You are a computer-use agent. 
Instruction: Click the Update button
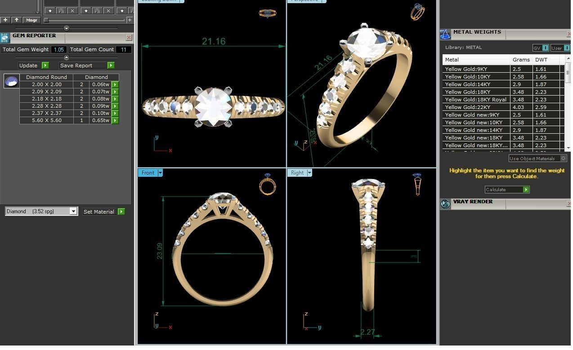[33, 65]
